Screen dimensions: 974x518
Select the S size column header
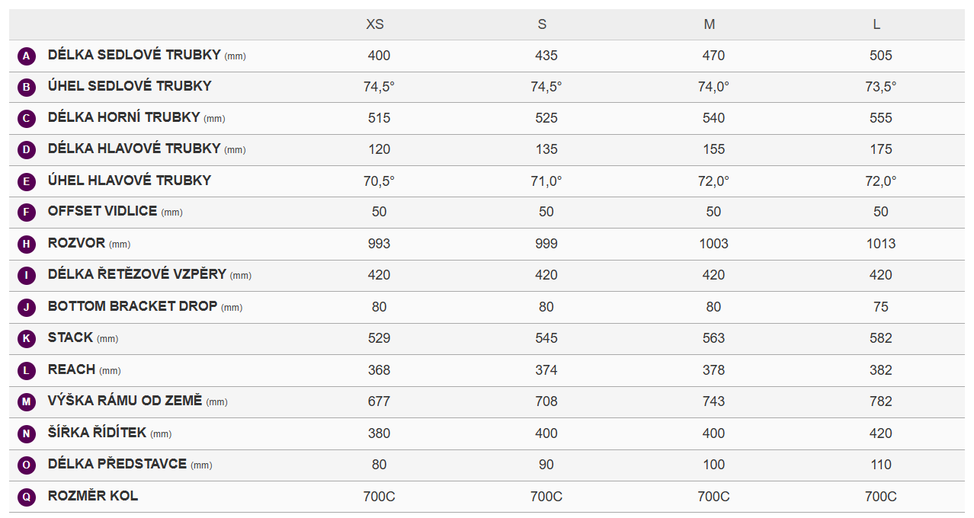pos(542,24)
